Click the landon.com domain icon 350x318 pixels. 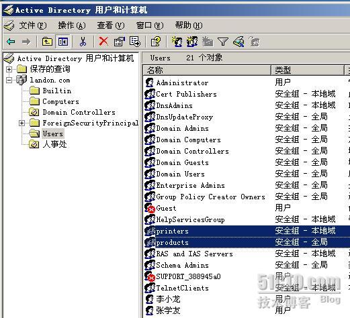tap(21, 80)
